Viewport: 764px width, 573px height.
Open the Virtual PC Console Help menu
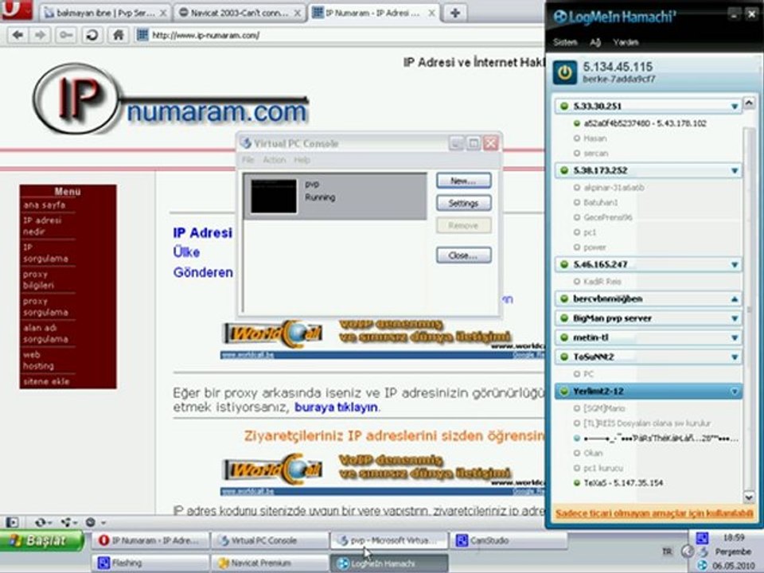pyautogui.click(x=302, y=160)
